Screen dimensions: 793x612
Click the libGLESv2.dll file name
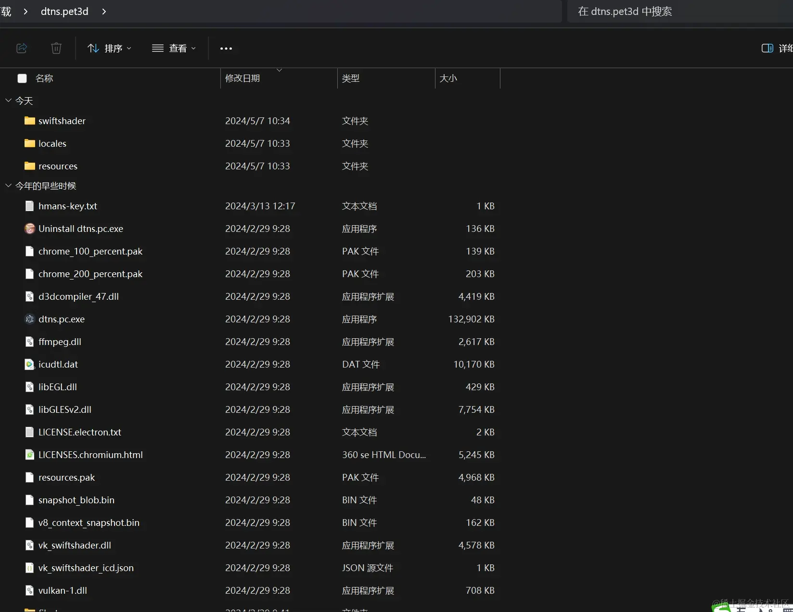point(65,409)
